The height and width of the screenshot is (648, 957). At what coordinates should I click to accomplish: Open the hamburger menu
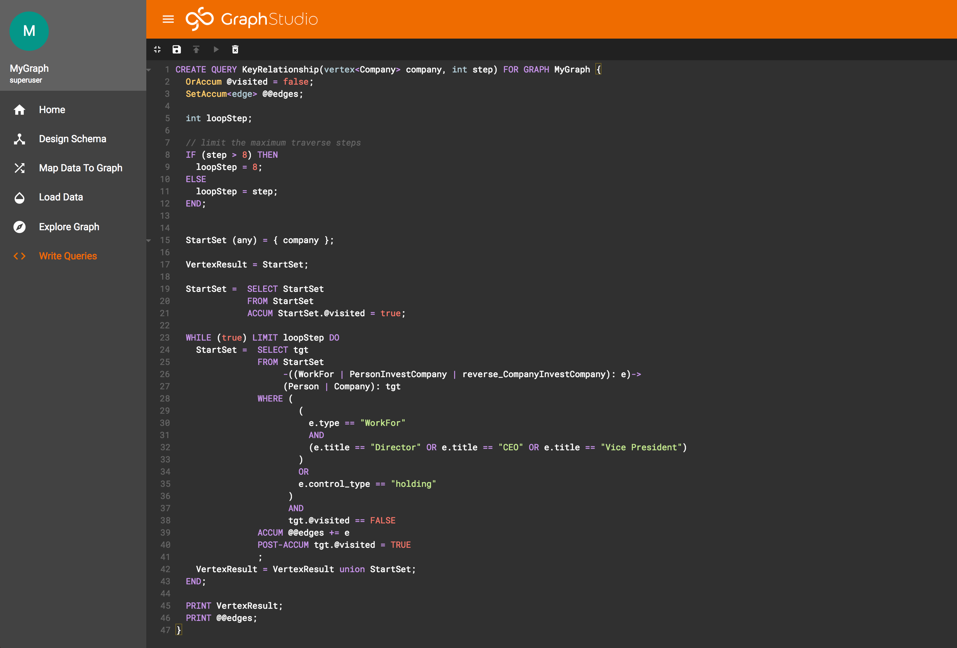(x=168, y=19)
